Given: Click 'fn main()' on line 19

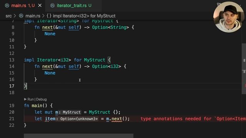Looking at the screenshot, I should (35, 106).
